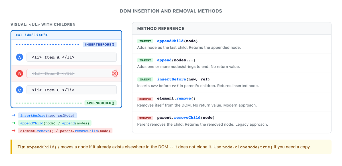Image resolution: width=342 pixels, height=166 pixels.
Task: Select the Item A list element box
Action: pyautogui.click(x=72, y=57)
